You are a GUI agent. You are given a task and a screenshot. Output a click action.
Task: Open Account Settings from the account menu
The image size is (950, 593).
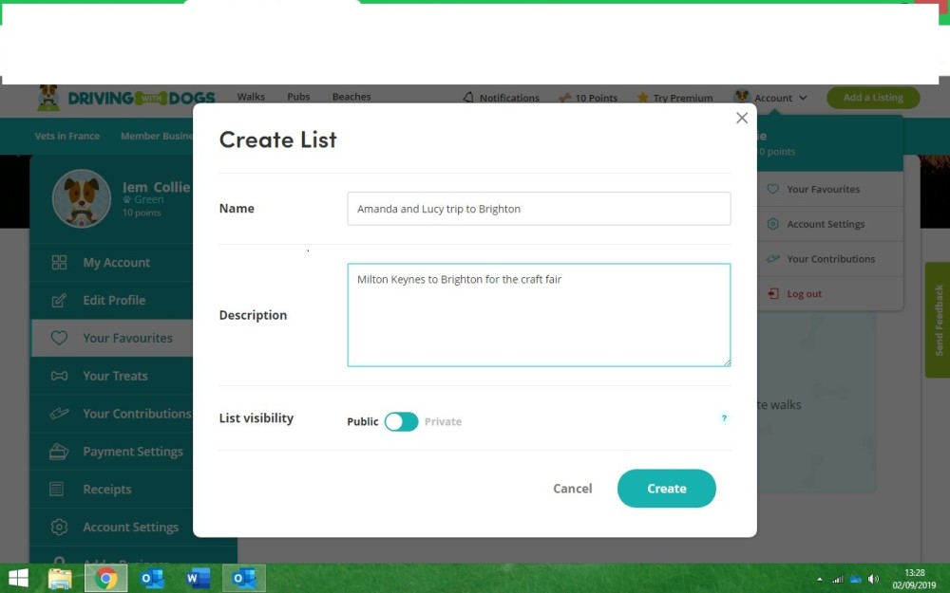[825, 224]
